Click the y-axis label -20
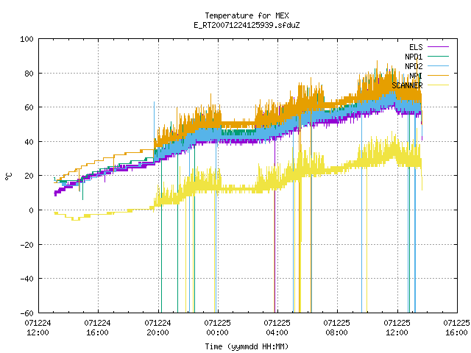This screenshot has height=353, width=471. (x=26, y=245)
